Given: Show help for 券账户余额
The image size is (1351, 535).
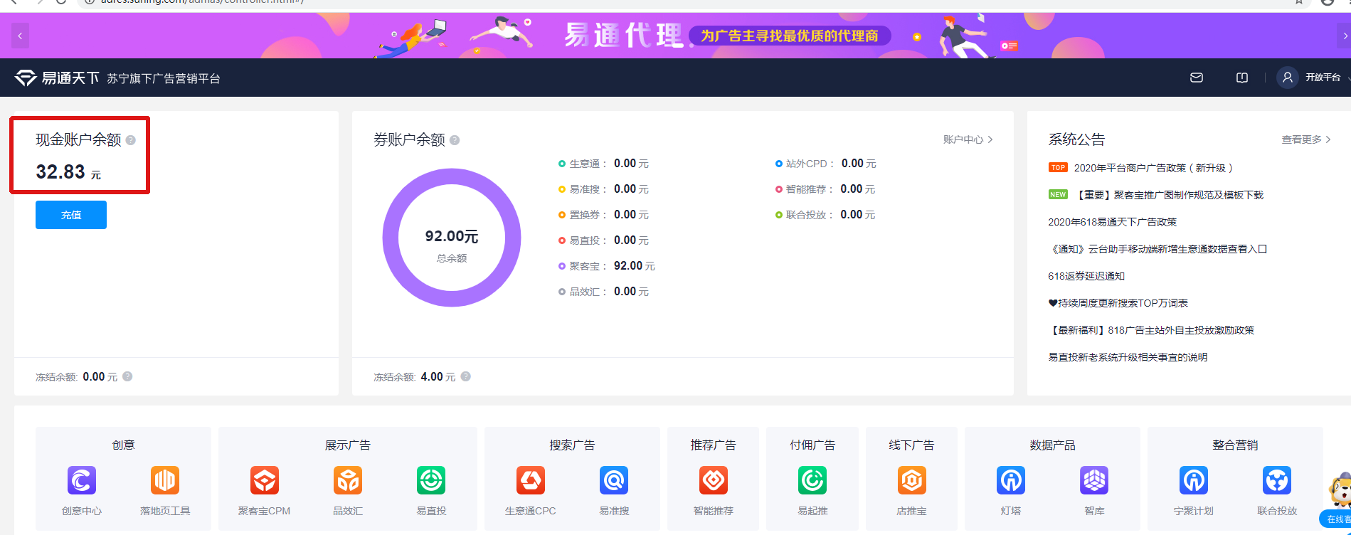Looking at the screenshot, I should (x=455, y=140).
